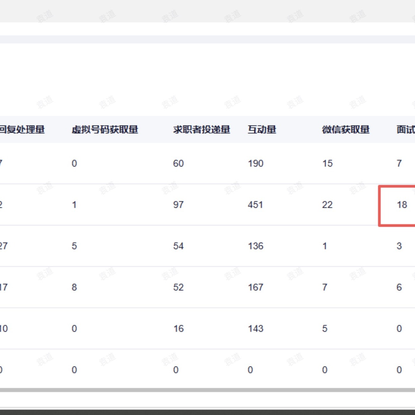Screen dimensions: 415x415
Task: Click the 求职者投递量 value 60
Action: pyautogui.click(x=178, y=164)
